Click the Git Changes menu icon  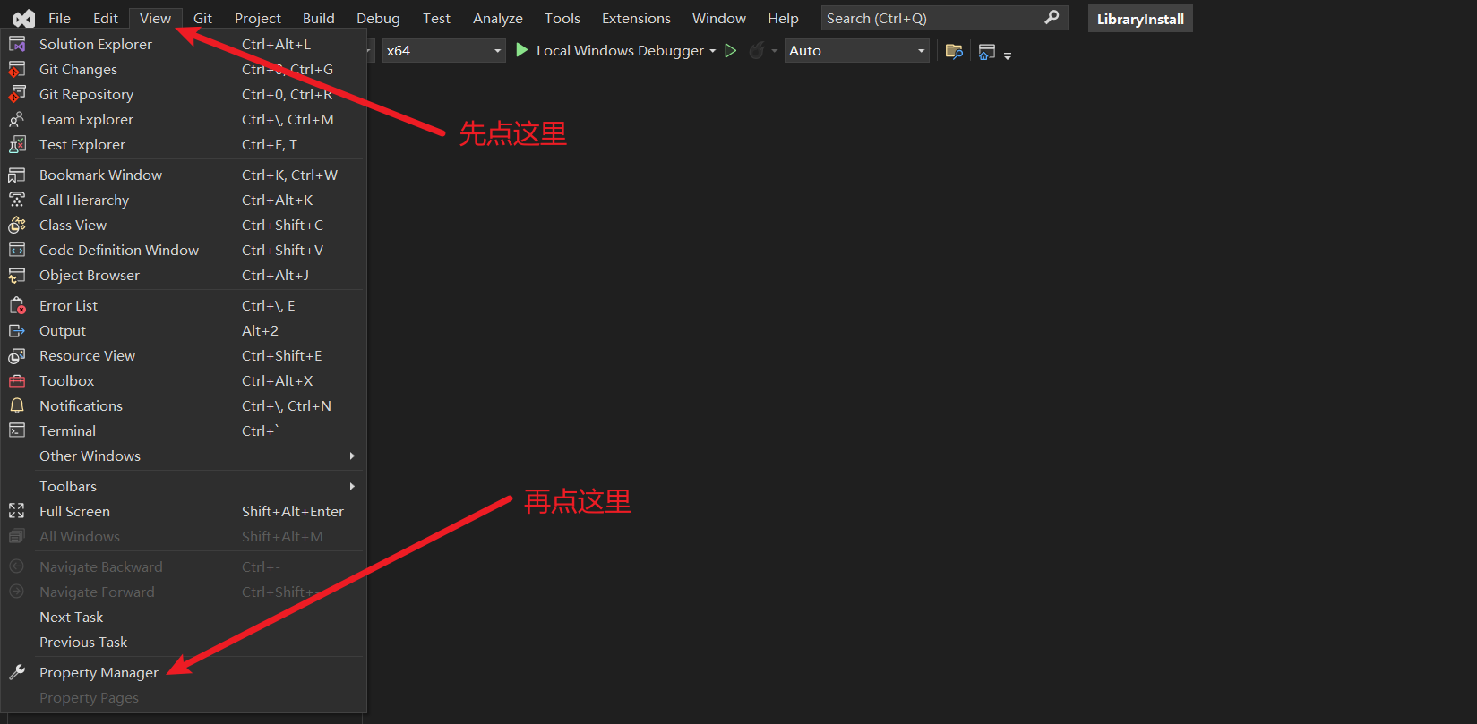(x=17, y=69)
